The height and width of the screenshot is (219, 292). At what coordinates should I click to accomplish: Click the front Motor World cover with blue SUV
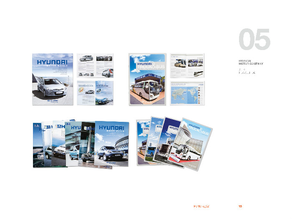pos(111,144)
